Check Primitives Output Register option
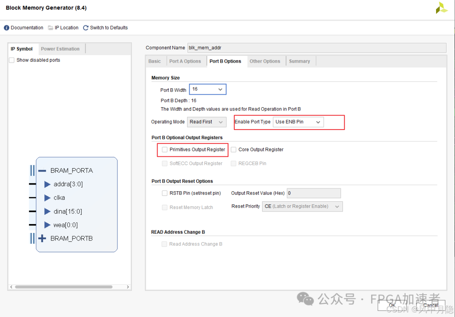The height and width of the screenshot is (317, 455). point(165,150)
